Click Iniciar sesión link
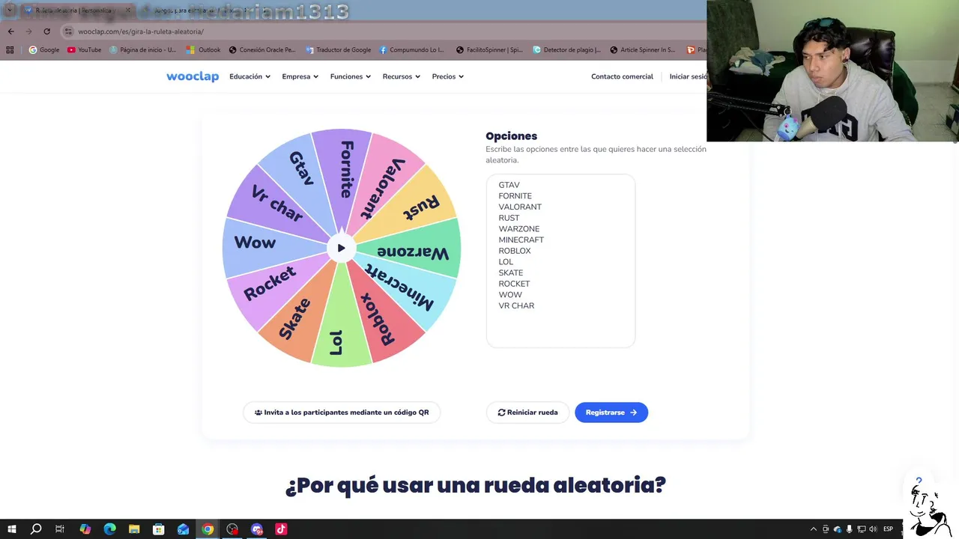The width and height of the screenshot is (959, 539). (688, 76)
